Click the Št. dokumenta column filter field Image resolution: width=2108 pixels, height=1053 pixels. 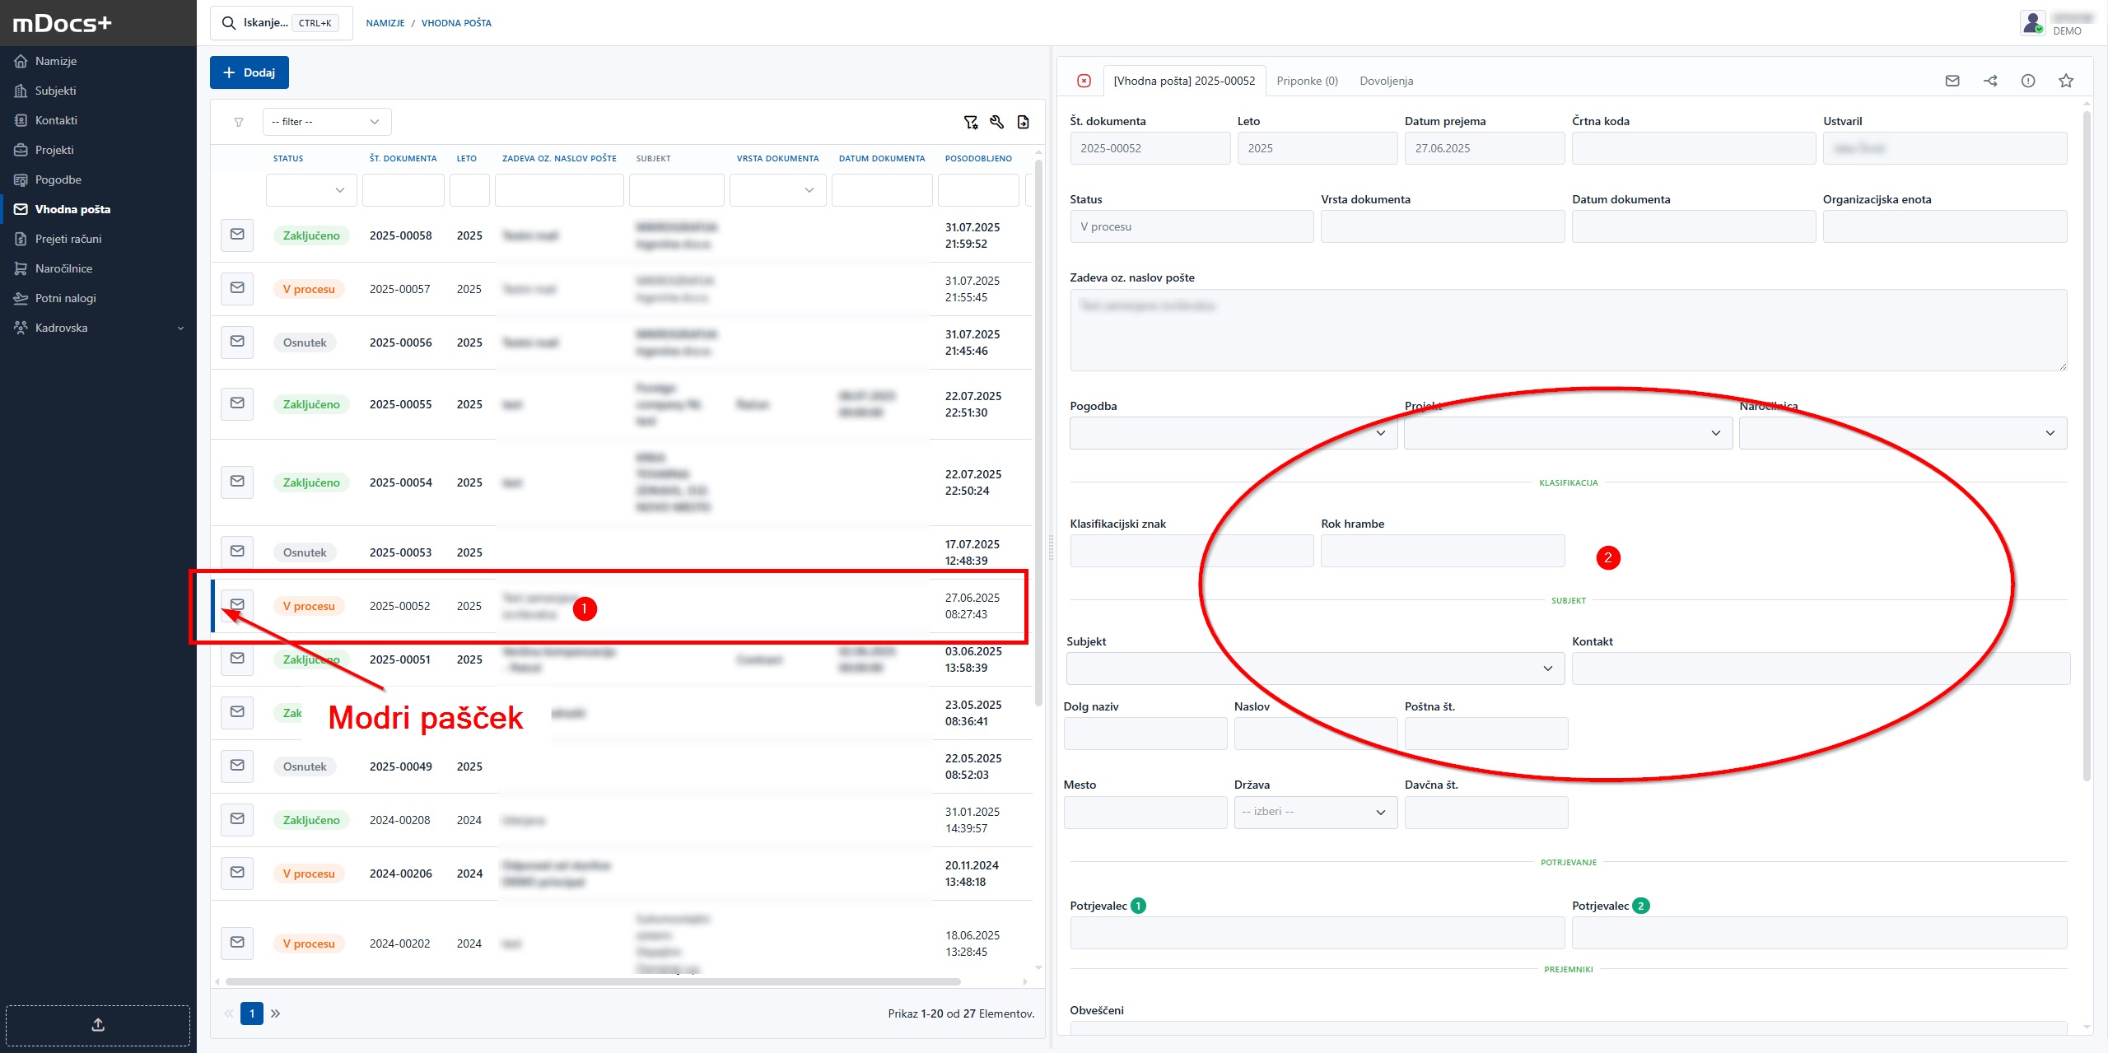[x=403, y=190]
